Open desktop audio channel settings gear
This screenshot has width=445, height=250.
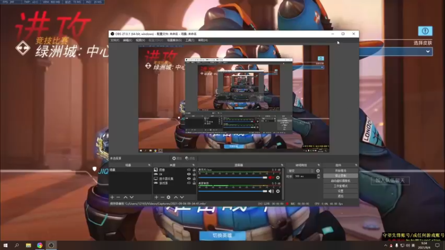[x=278, y=191]
